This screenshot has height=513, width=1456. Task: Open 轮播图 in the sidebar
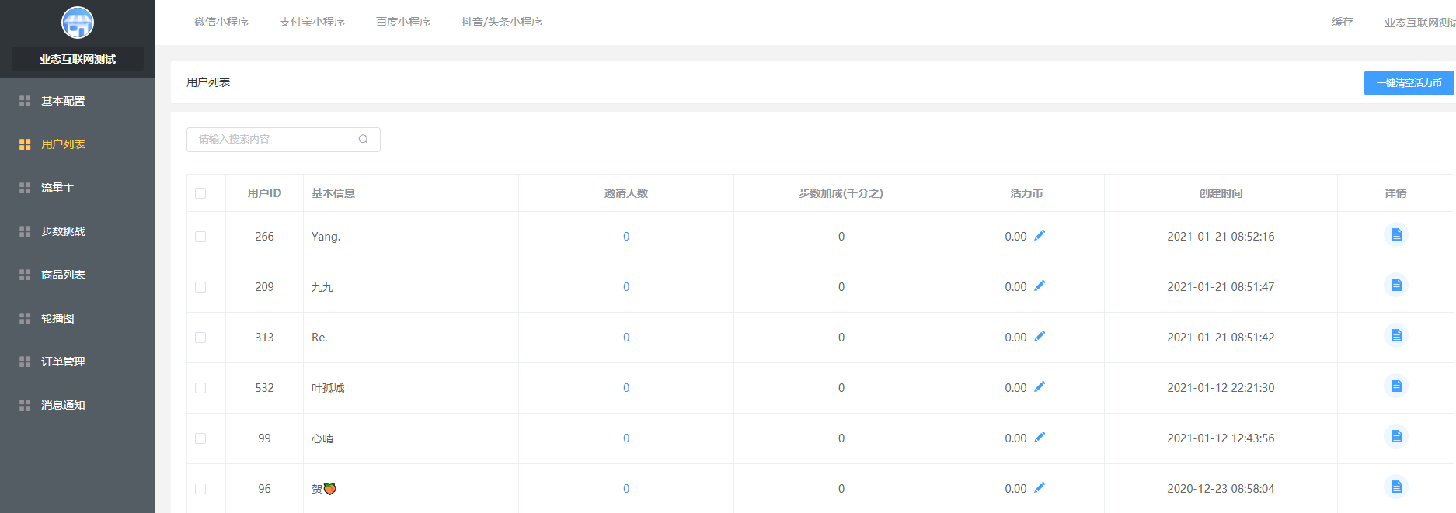[78, 318]
